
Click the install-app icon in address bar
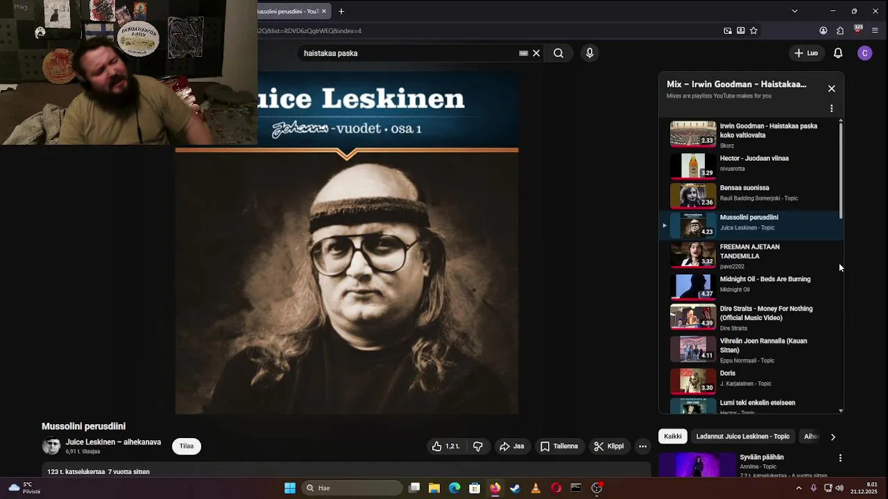pyautogui.click(x=741, y=30)
